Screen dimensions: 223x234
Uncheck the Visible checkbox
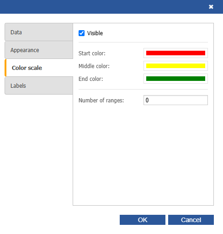pos(81,33)
